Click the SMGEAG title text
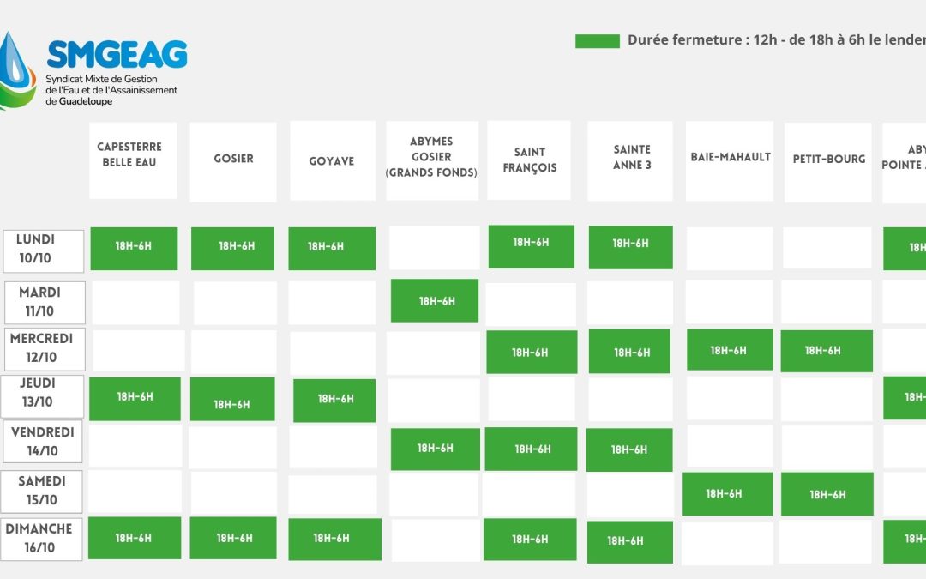The image size is (926, 579). (x=117, y=54)
